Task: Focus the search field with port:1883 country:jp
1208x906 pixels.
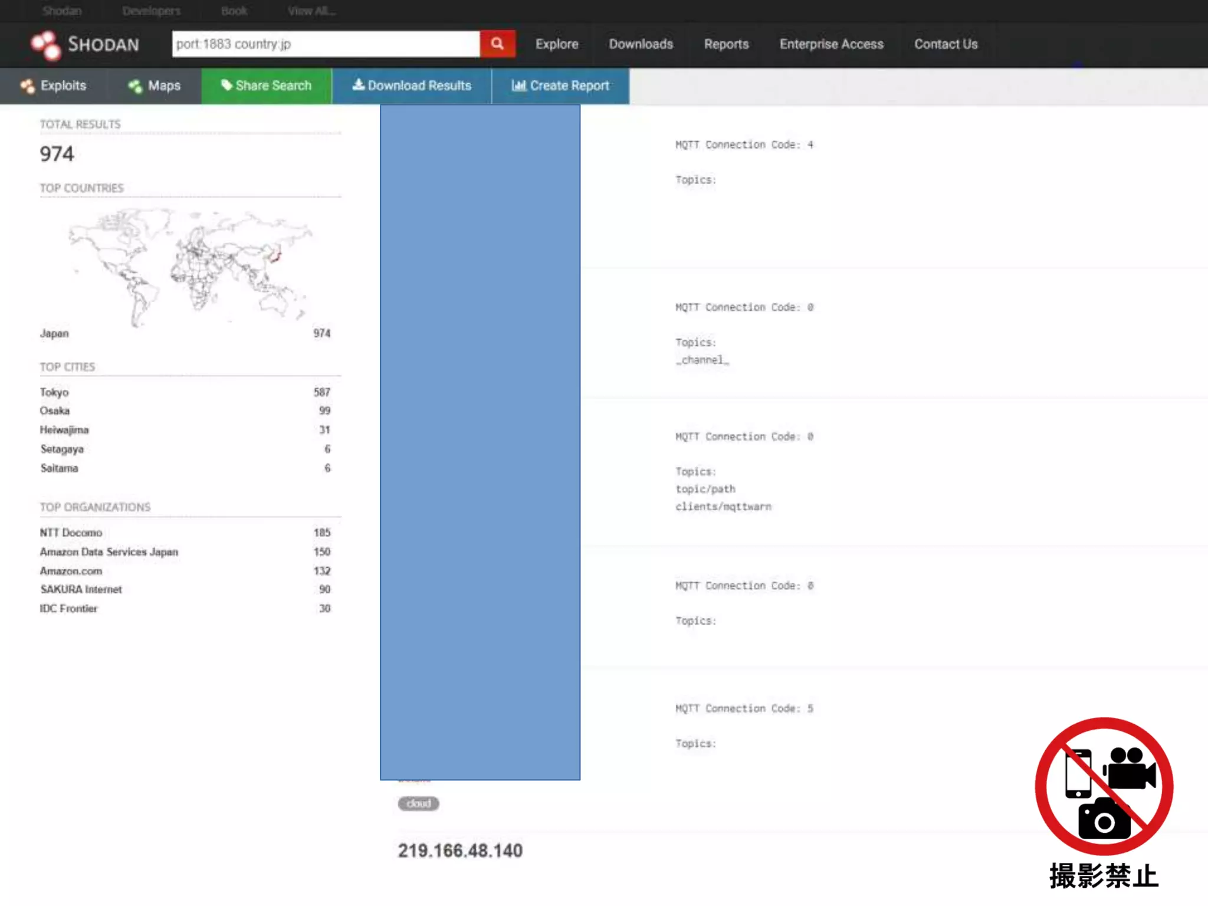Action: [326, 44]
